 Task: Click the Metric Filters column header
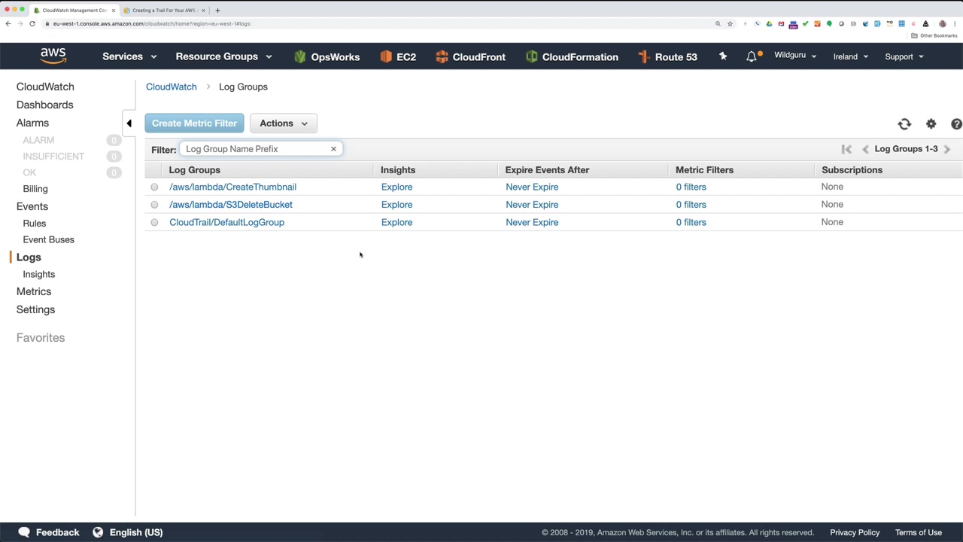(x=704, y=170)
